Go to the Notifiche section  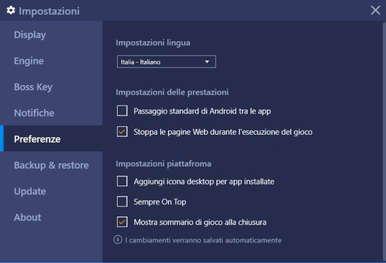click(x=34, y=113)
